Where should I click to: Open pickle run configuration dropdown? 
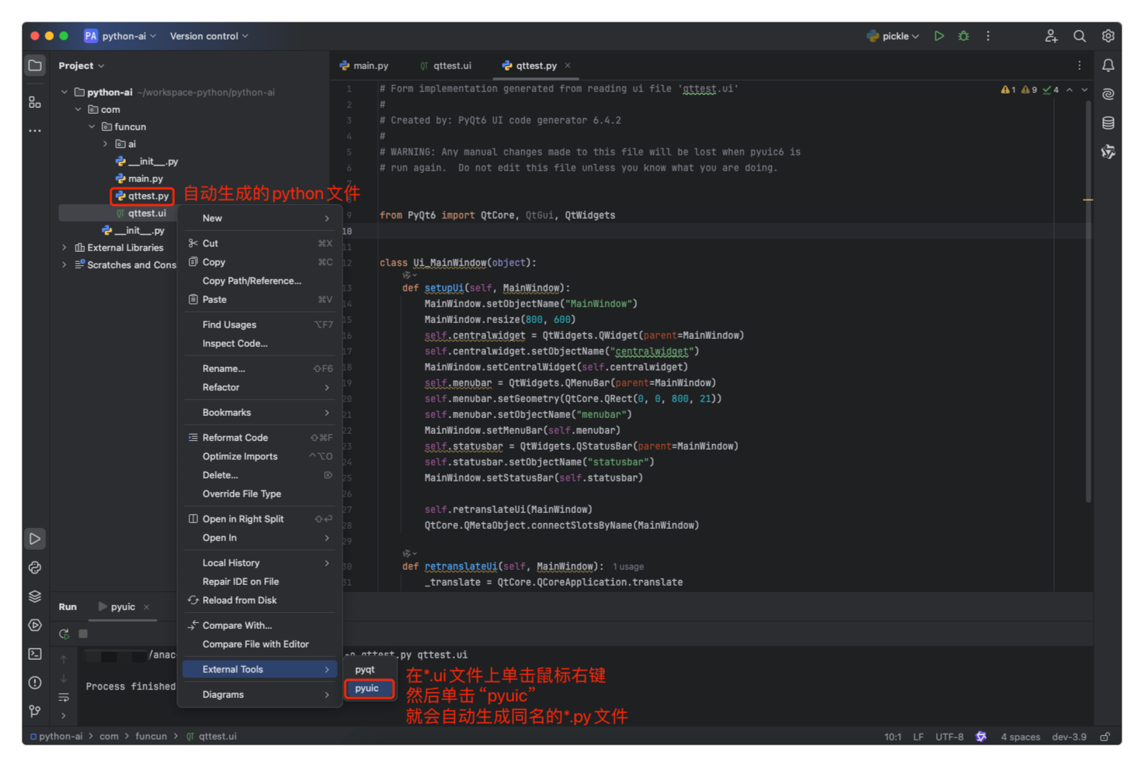click(893, 36)
